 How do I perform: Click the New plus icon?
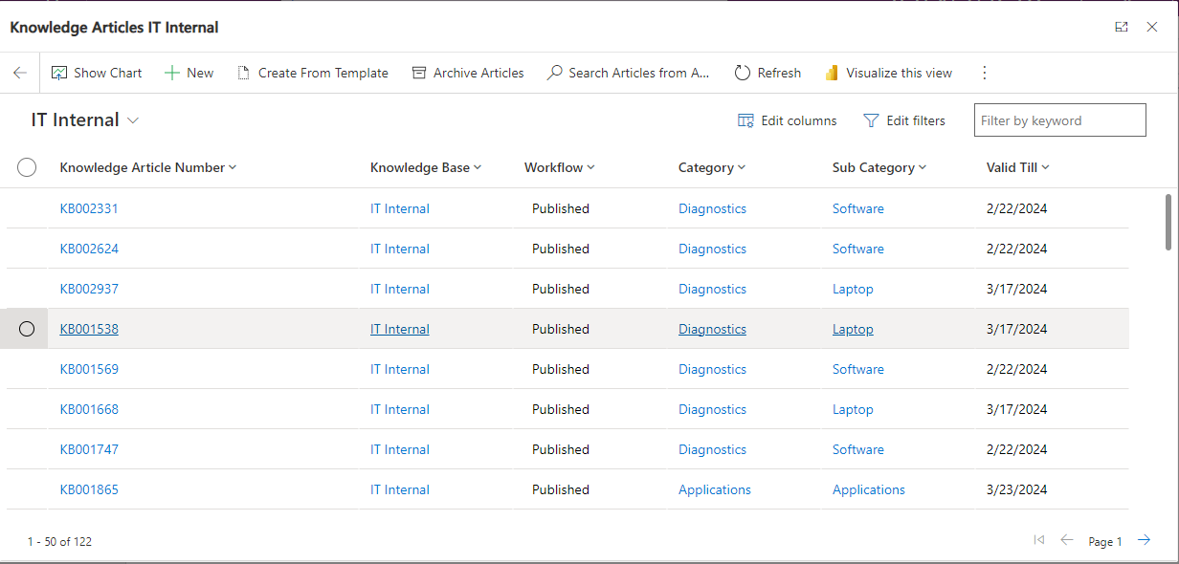pos(172,73)
